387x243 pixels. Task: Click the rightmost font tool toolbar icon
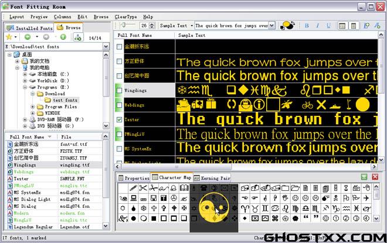tap(378, 26)
